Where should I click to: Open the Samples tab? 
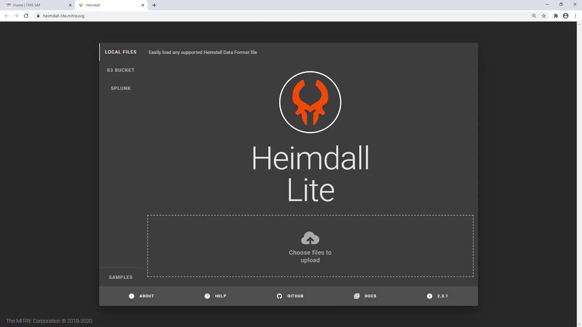click(120, 277)
